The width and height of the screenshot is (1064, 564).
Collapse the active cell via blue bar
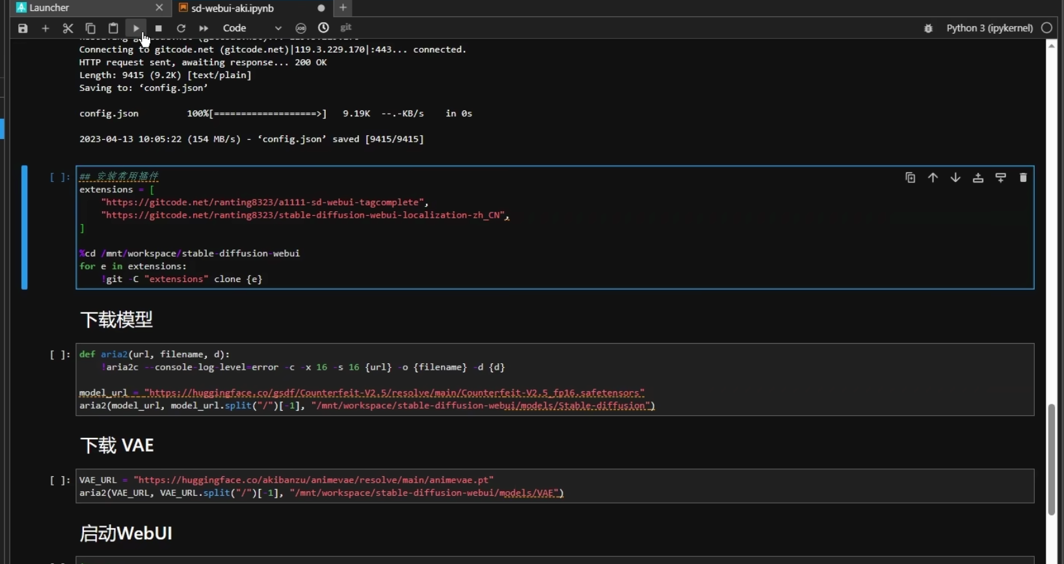pos(24,227)
